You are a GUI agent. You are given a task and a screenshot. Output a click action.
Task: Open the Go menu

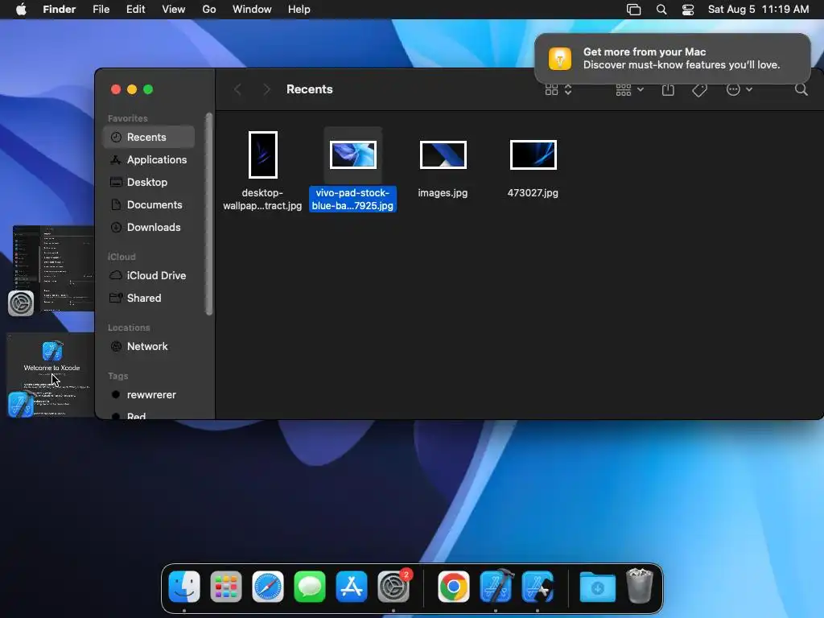tap(209, 10)
